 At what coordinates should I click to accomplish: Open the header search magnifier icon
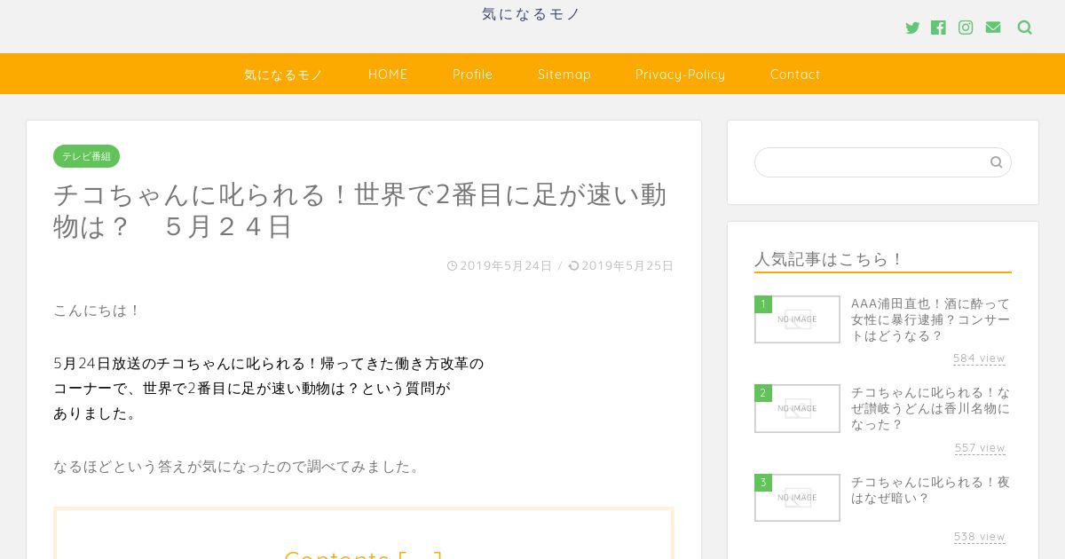1025,28
